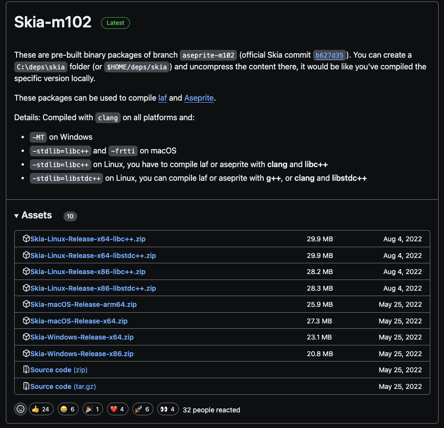Download Source code (zip)

click(x=59, y=370)
